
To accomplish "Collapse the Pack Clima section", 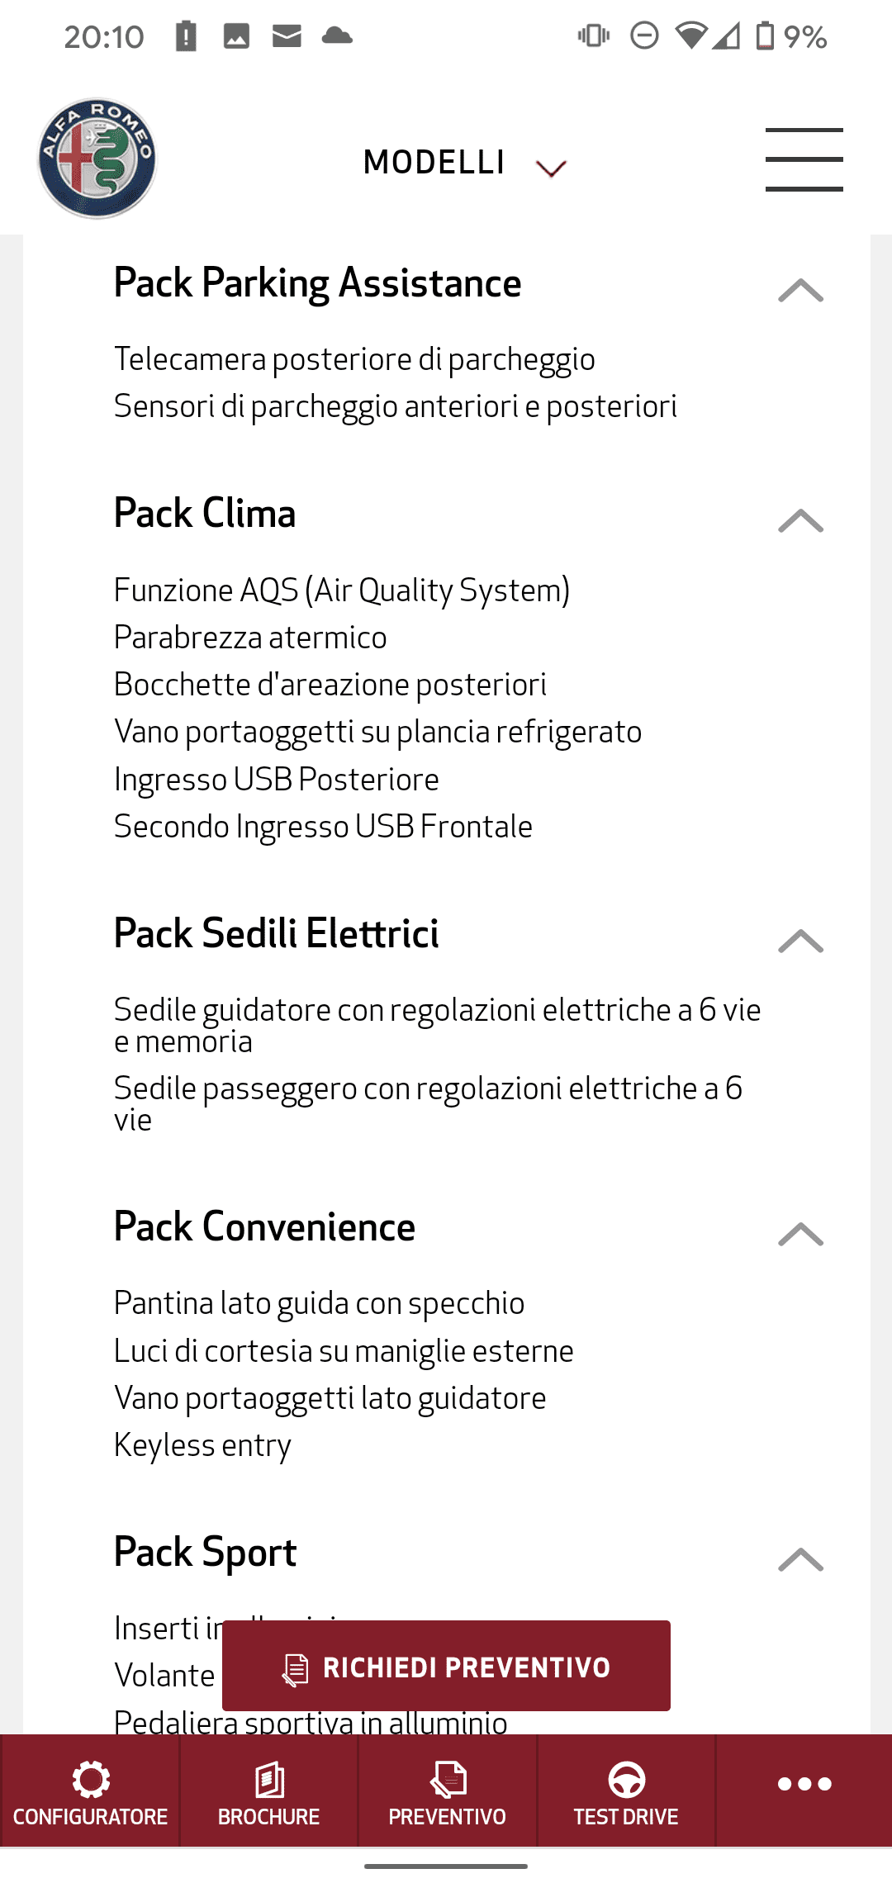I will [800, 521].
